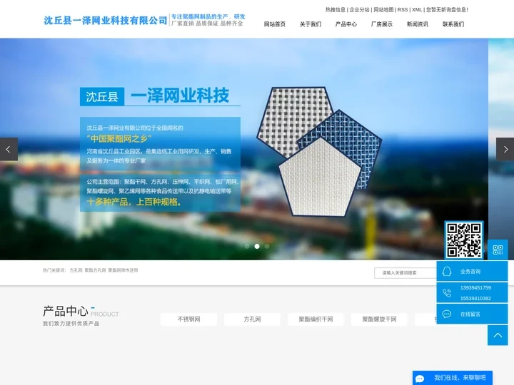The height and width of the screenshot is (385, 514).
Task: Open 网站首页 in navigation
Action: (x=275, y=24)
